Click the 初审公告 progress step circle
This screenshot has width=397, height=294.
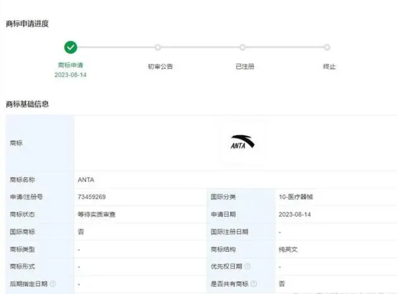[x=158, y=47]
